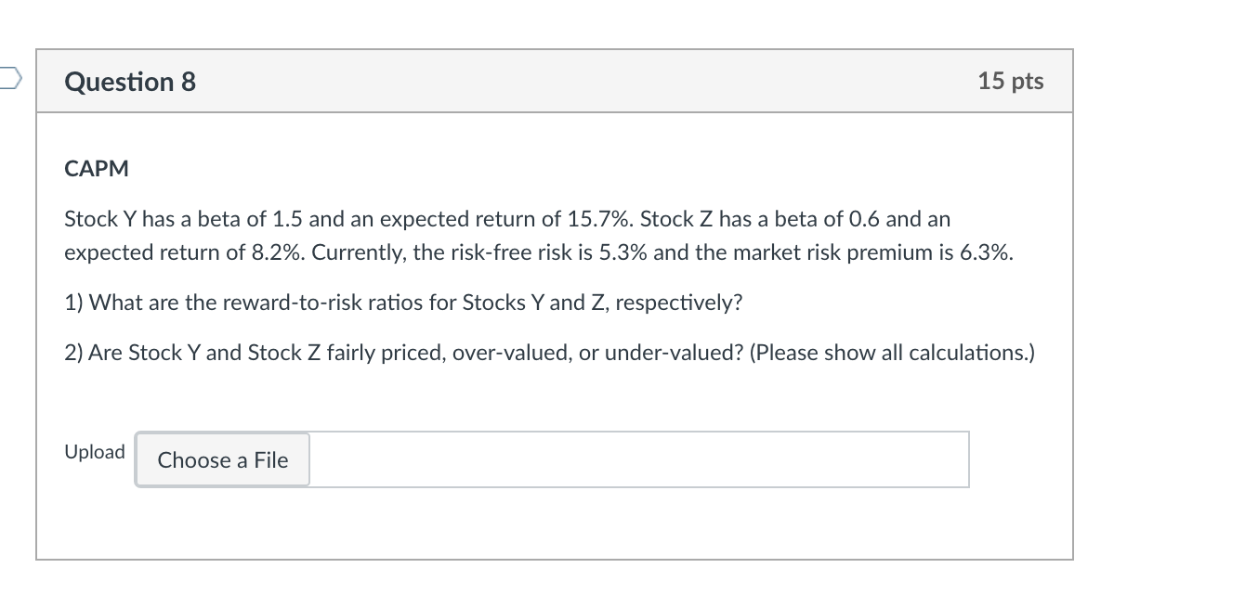1245x594 pixels.
Task: Click the file upload row
Action: click(520, 458)
